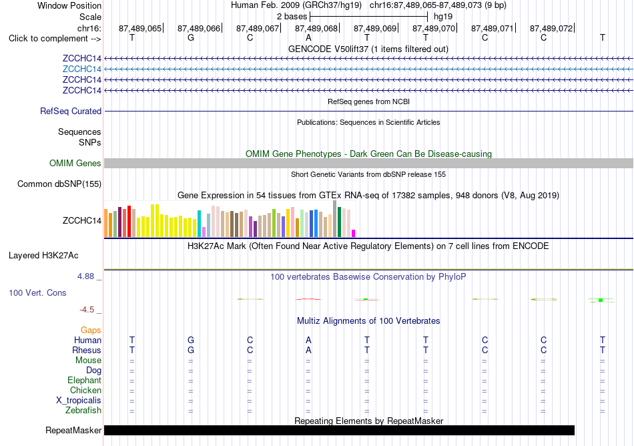634x446 pixels.
Task: Select the 'Mouse' alignment row label
Action: click(x=88, y=361)
